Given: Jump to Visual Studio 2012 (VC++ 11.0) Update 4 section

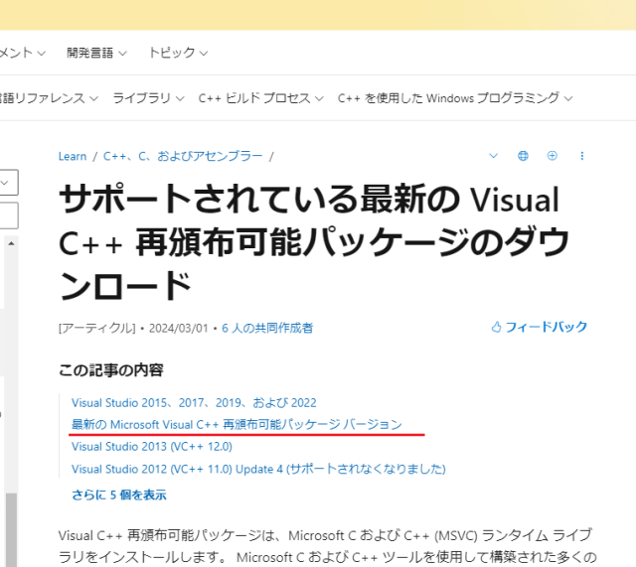Looking at the screenshot, I should [x=258, y=469].
